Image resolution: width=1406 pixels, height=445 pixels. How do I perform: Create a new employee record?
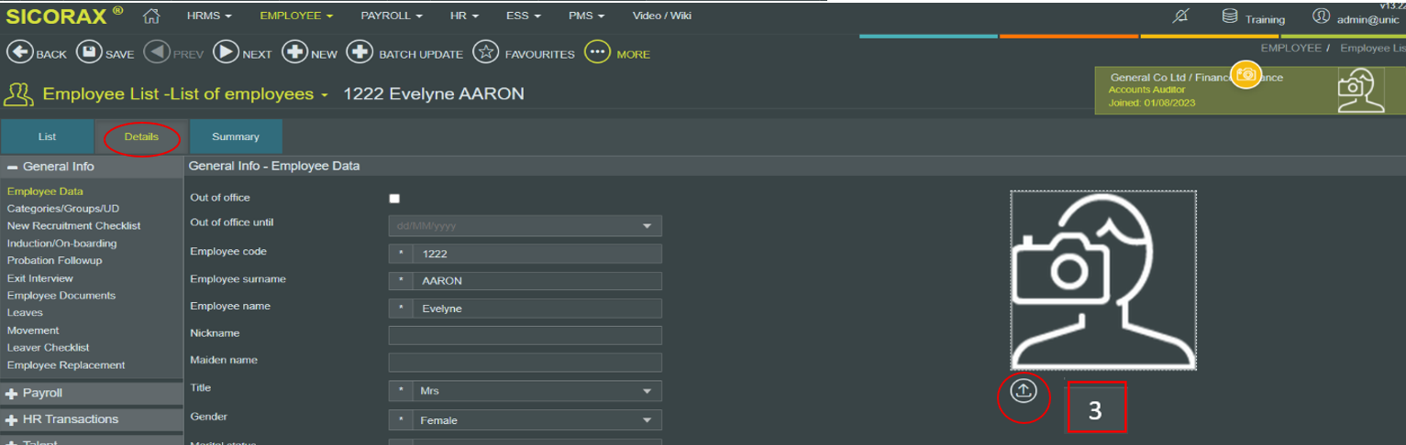click(x=294, y=53)
